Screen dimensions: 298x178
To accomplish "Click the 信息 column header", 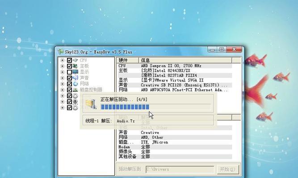I will pyautogui.click(x=185, y=60).
